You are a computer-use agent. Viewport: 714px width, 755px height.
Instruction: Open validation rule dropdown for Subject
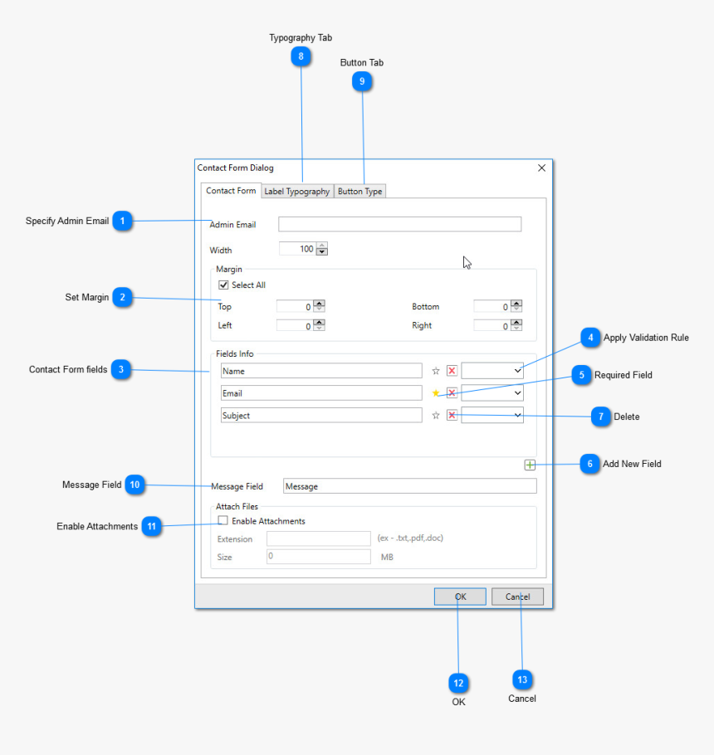(492, 415)
